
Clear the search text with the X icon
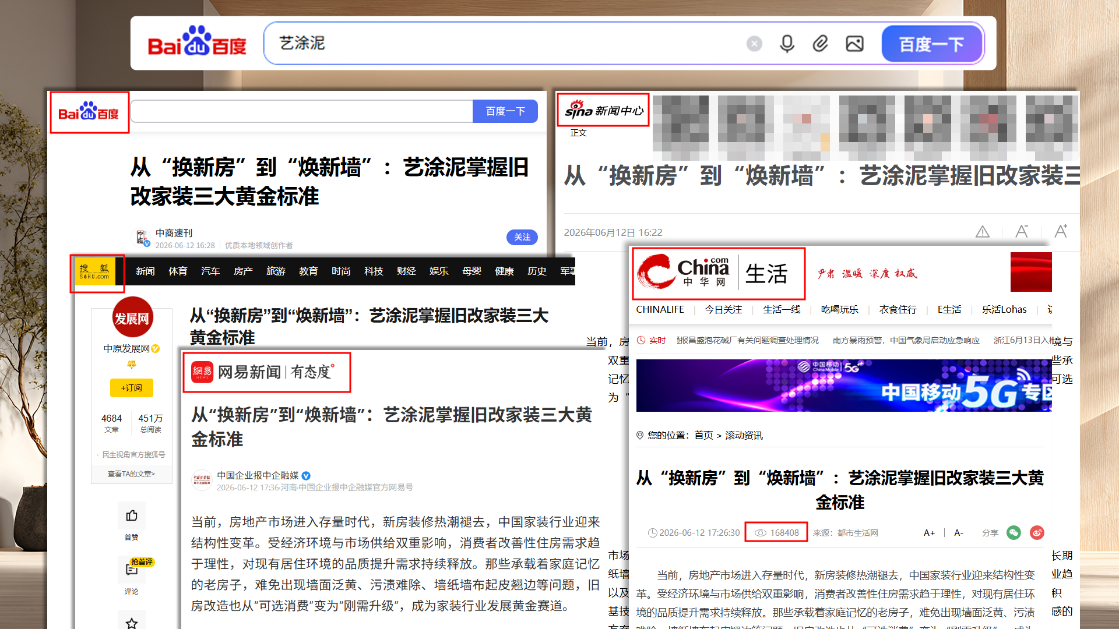point(754,44)
